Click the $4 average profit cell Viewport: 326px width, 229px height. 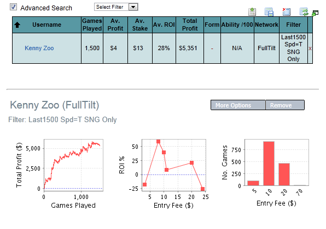pos(115,49)
